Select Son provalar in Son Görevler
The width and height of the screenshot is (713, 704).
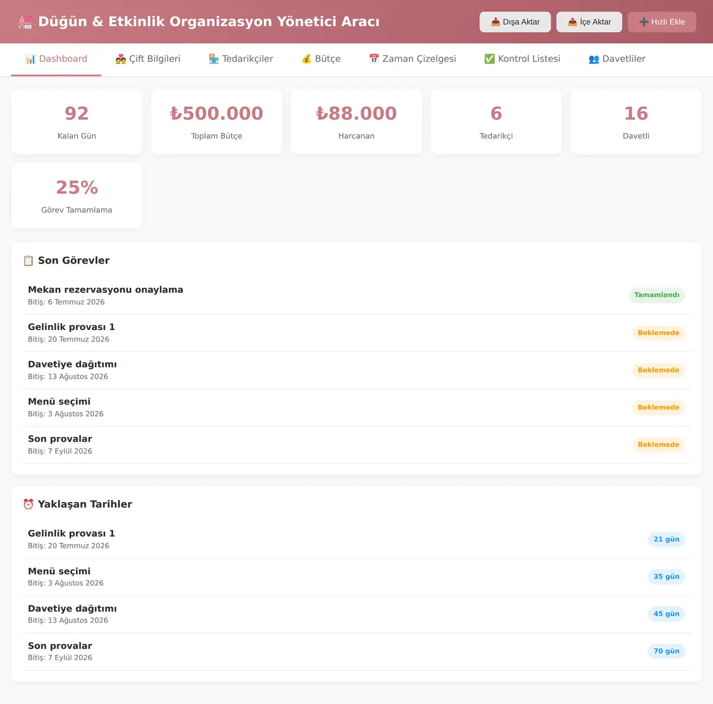coord(356,445)
